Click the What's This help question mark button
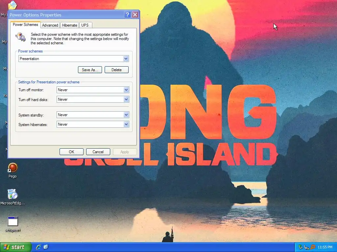The height and width of the screenshot is (252, 337). tap(127, 14)
